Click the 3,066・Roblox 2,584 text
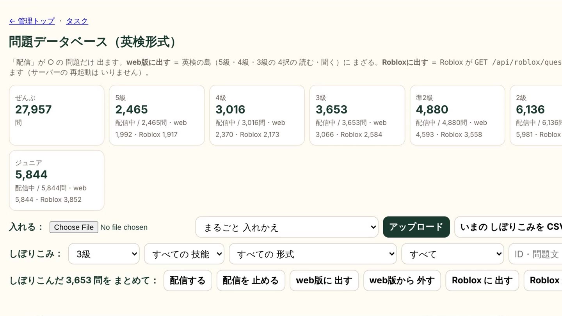562x316 pixels. coord(349,135)
